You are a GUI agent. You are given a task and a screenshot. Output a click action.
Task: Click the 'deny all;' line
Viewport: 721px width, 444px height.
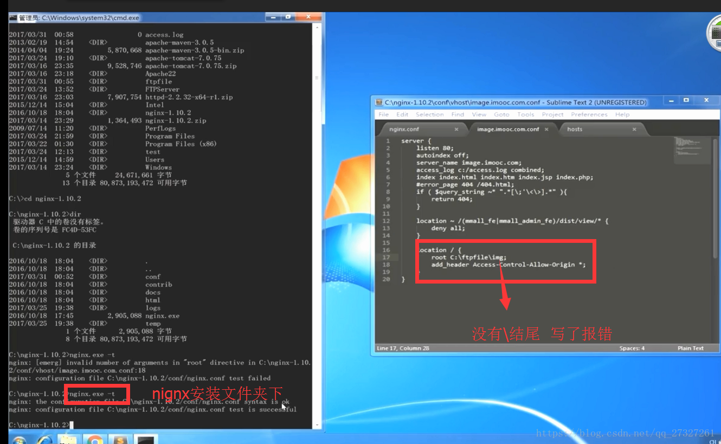pos(448,228)
